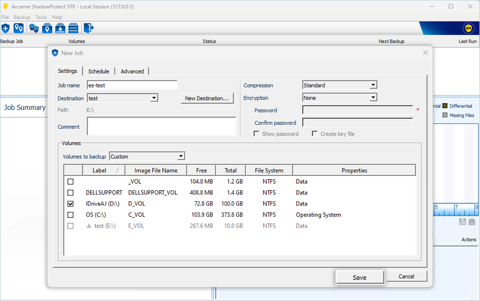The image size is (480, 301).
Task: Switch to the Schedule tab
Action: point(99,71)
